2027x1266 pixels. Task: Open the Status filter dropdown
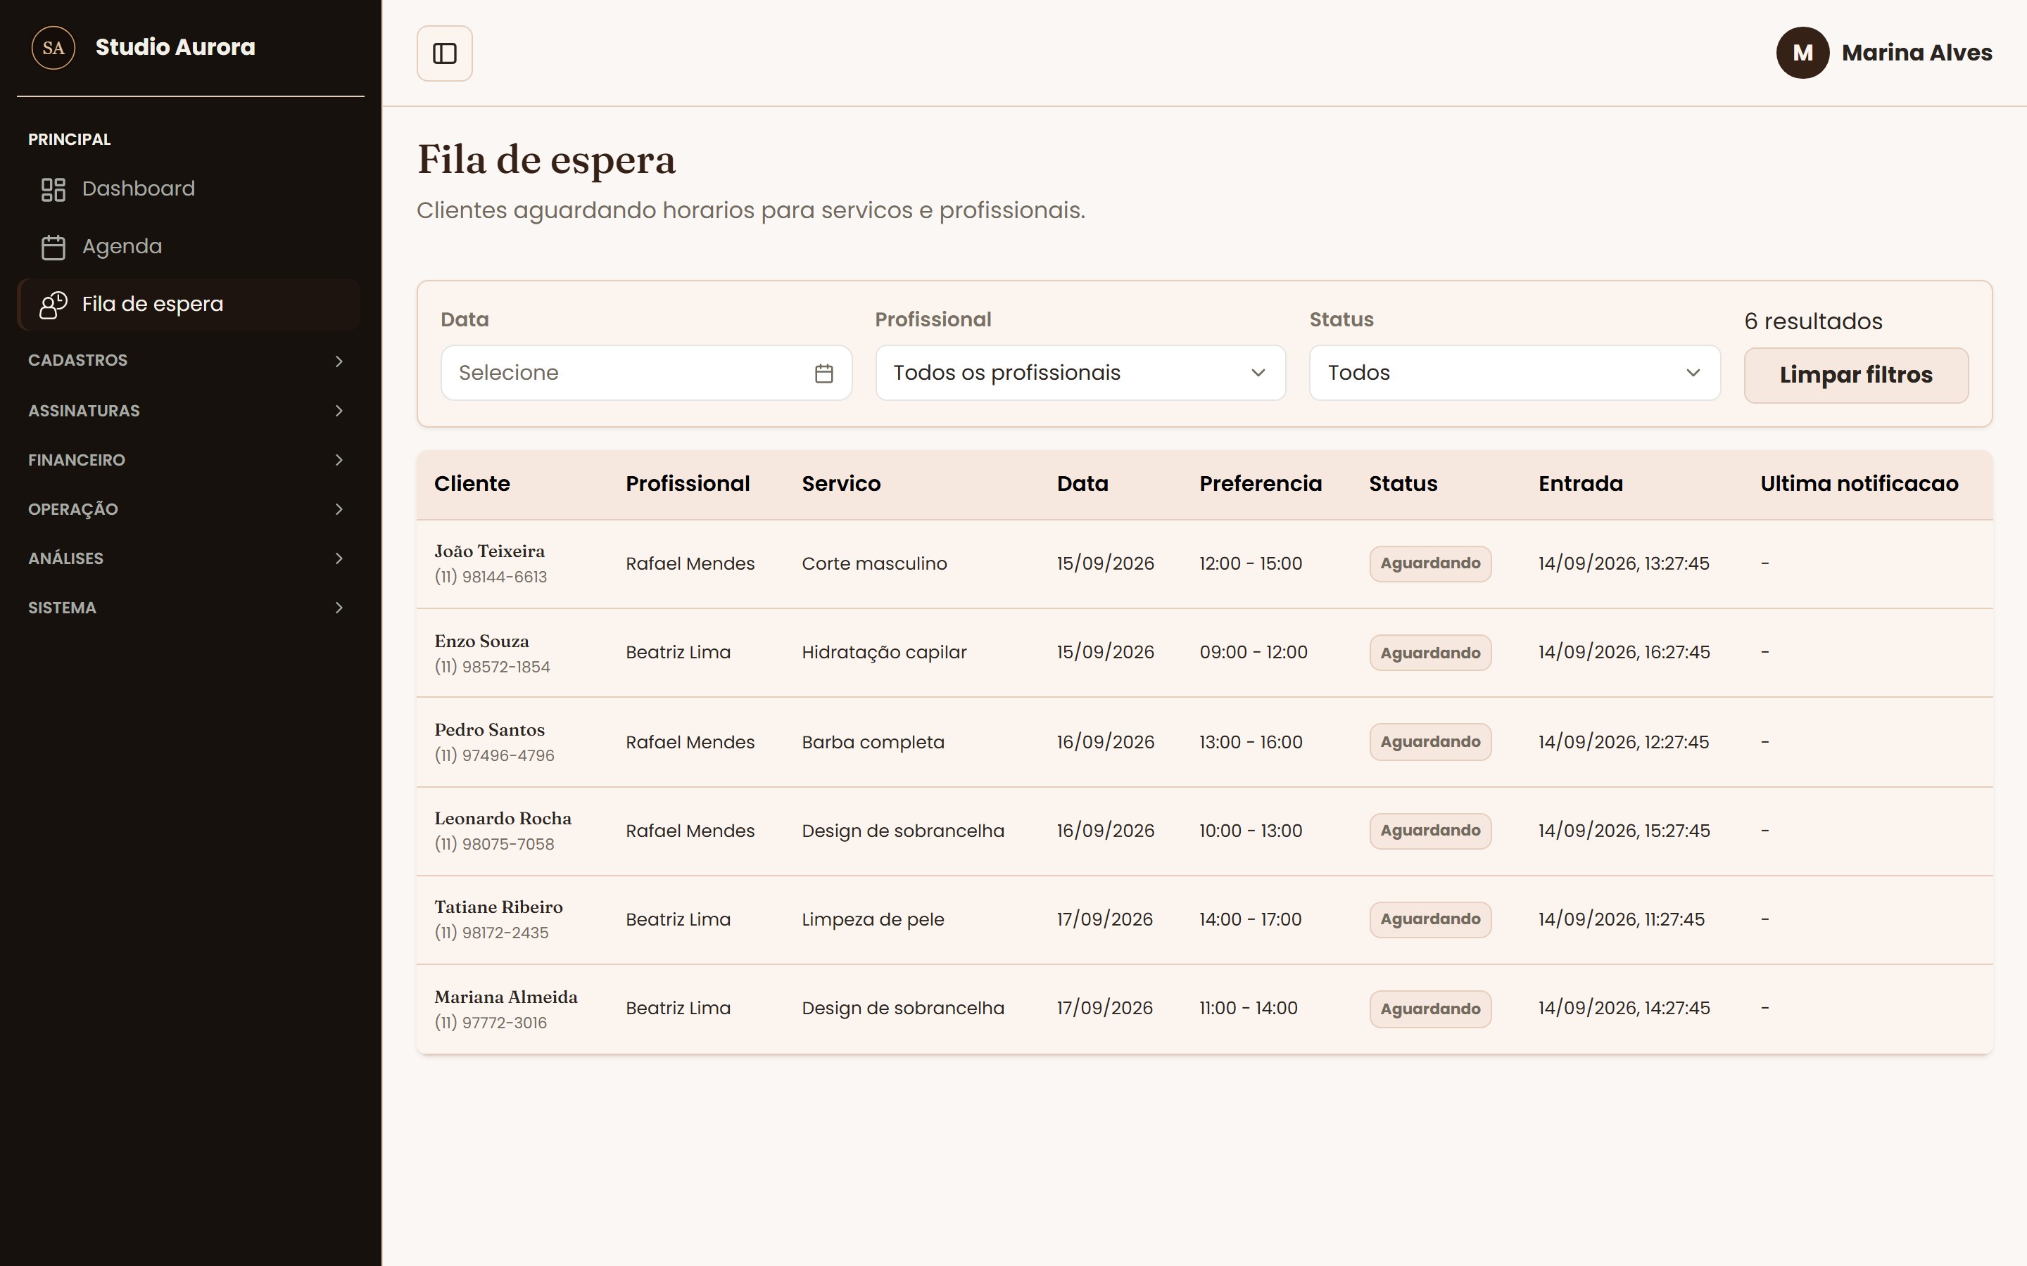1515,373
